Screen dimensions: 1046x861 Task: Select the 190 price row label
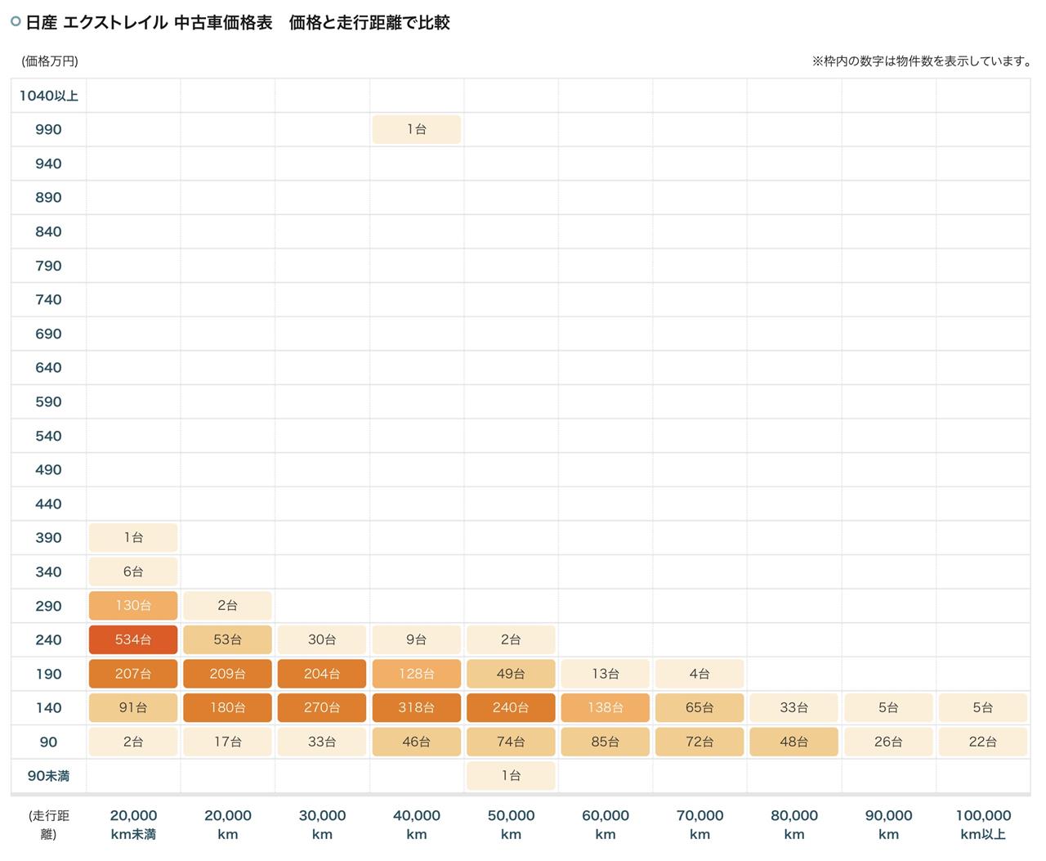(x=48, y=674)
